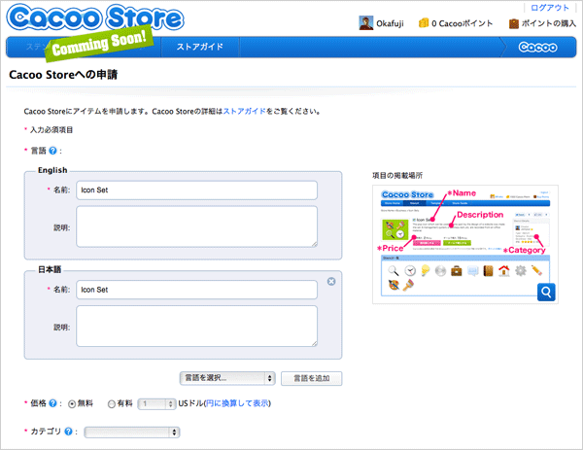This screenshot has height=450, width=583.
Task: Click ポイントの購入 link
Action: pos(548,23)
